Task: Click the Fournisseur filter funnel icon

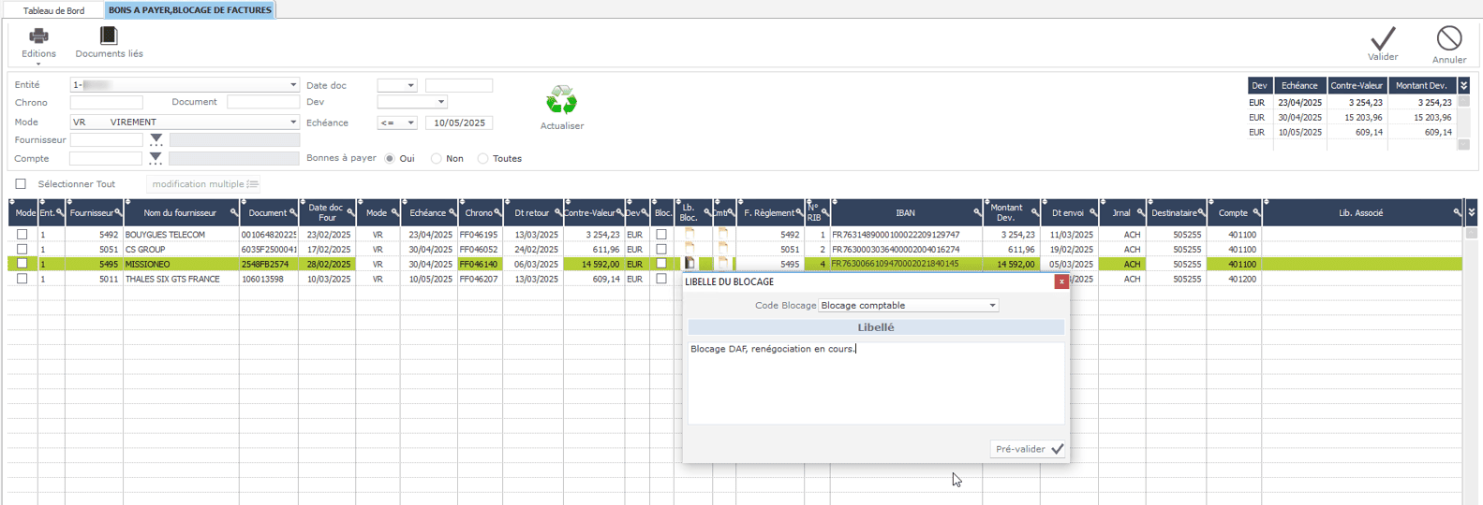Action: click(156, 140)
